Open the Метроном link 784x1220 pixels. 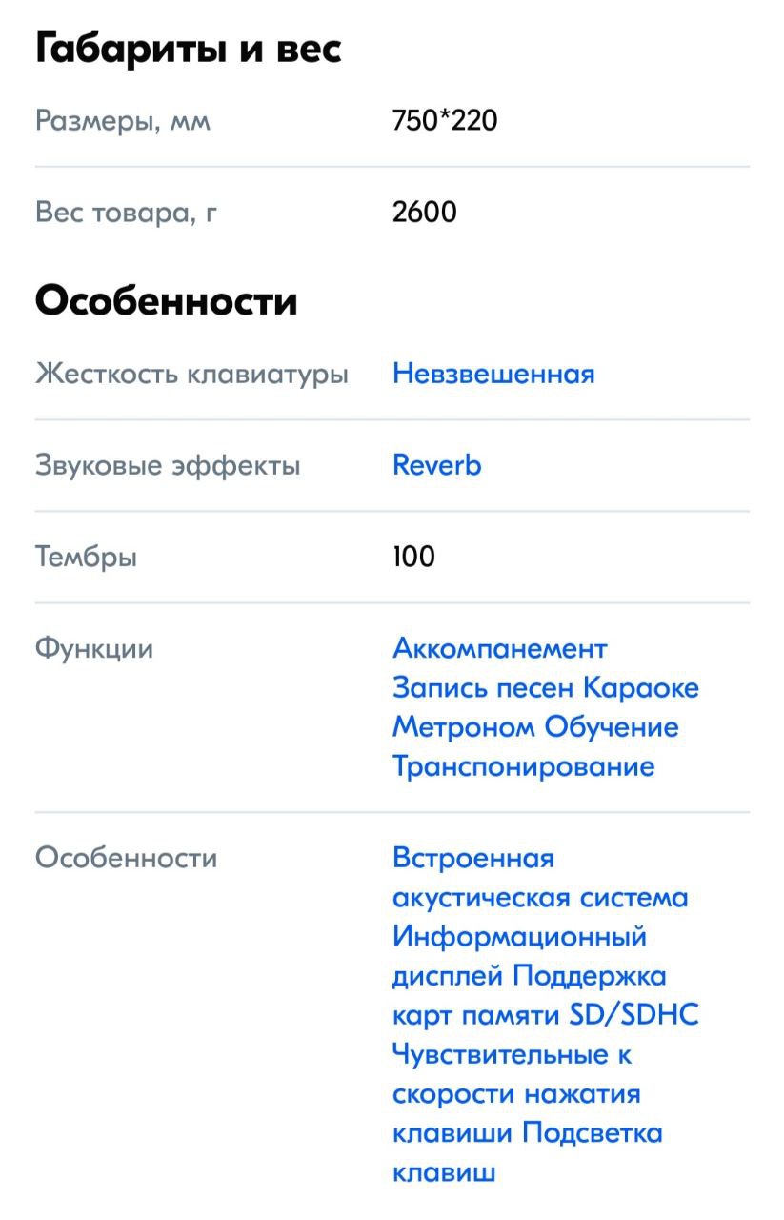(464, 727)
